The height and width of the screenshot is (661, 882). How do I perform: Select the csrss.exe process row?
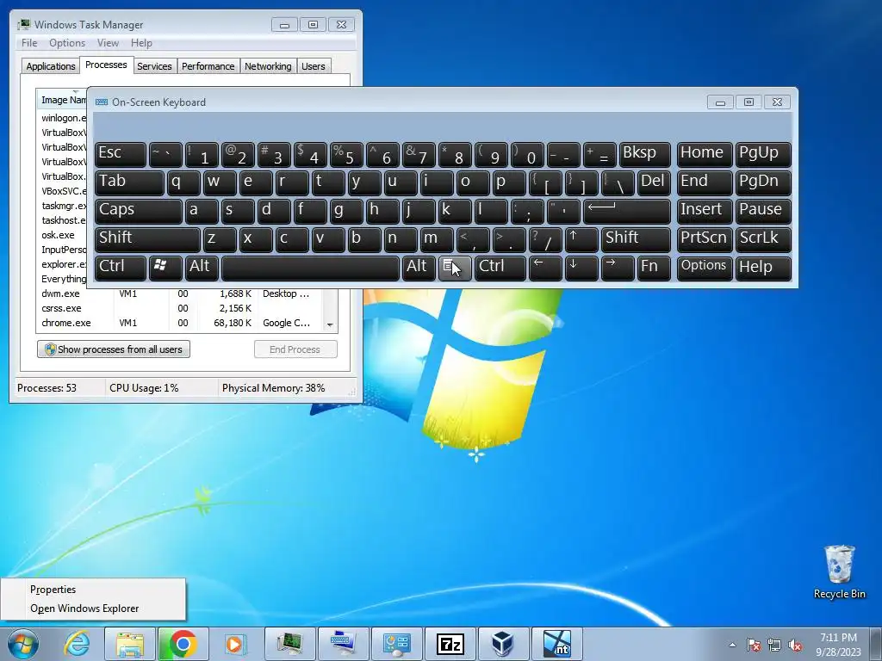pos(180,308)
